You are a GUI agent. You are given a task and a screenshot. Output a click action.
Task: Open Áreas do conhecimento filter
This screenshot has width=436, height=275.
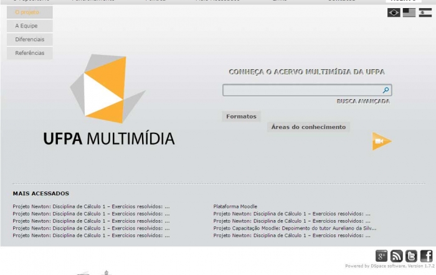(308, 127)
